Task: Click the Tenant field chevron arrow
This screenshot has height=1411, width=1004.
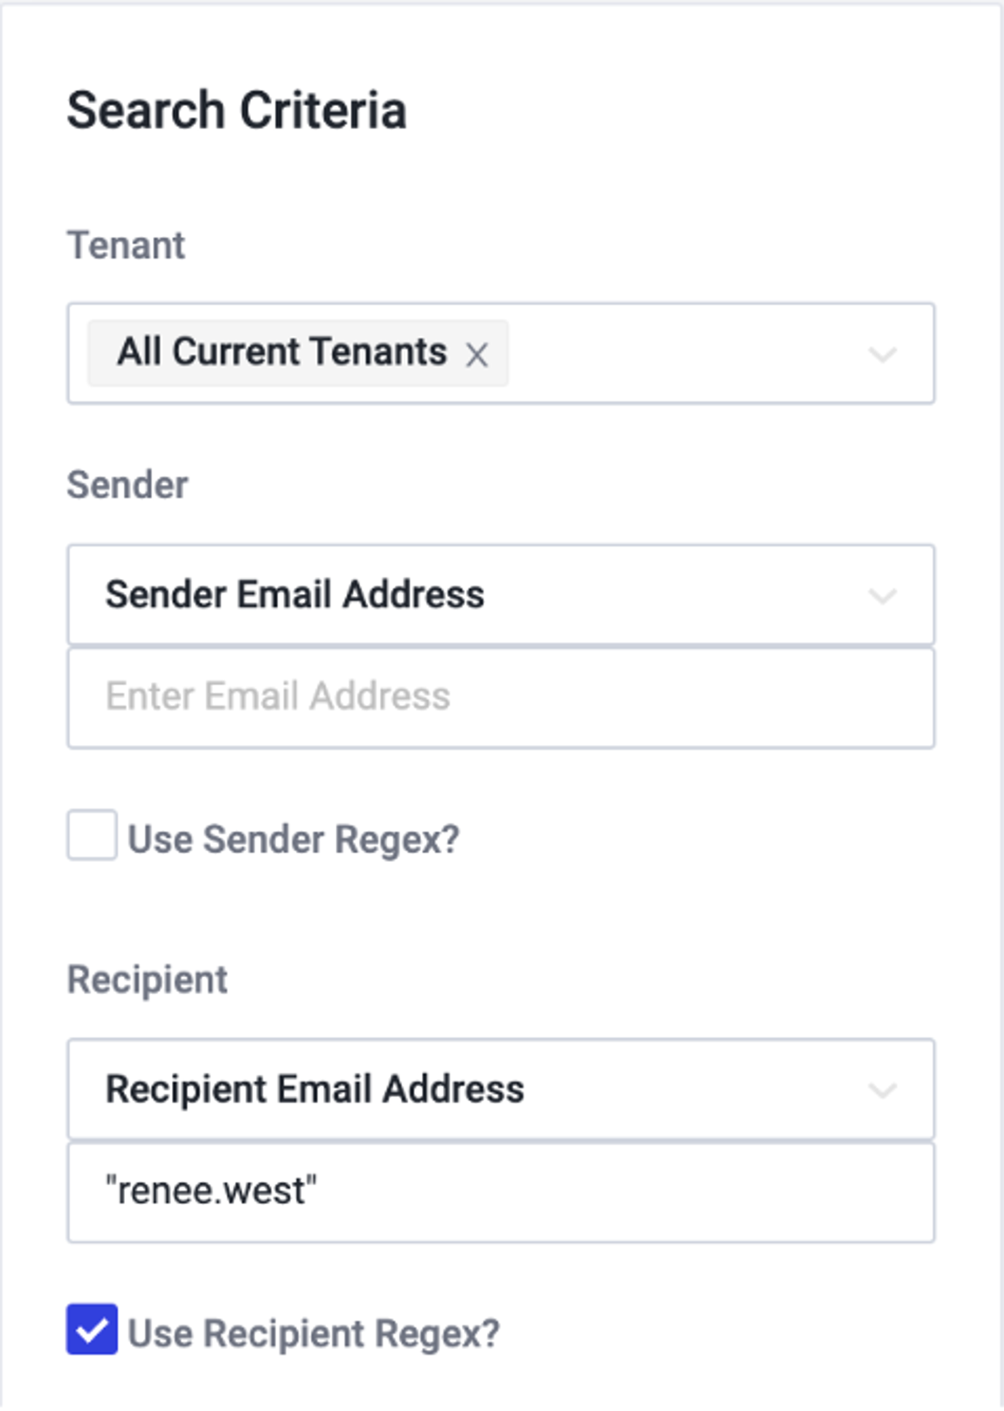Action: click(882, 354)
